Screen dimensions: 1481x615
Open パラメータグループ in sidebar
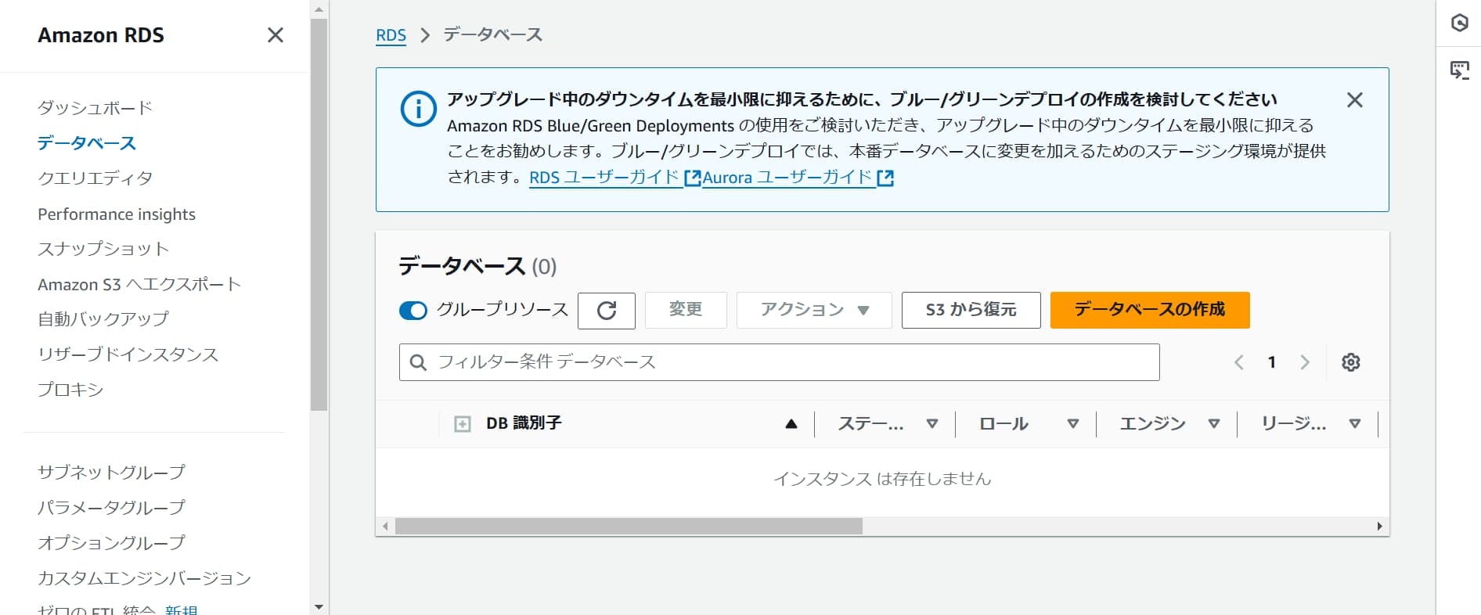pos(111,507)
